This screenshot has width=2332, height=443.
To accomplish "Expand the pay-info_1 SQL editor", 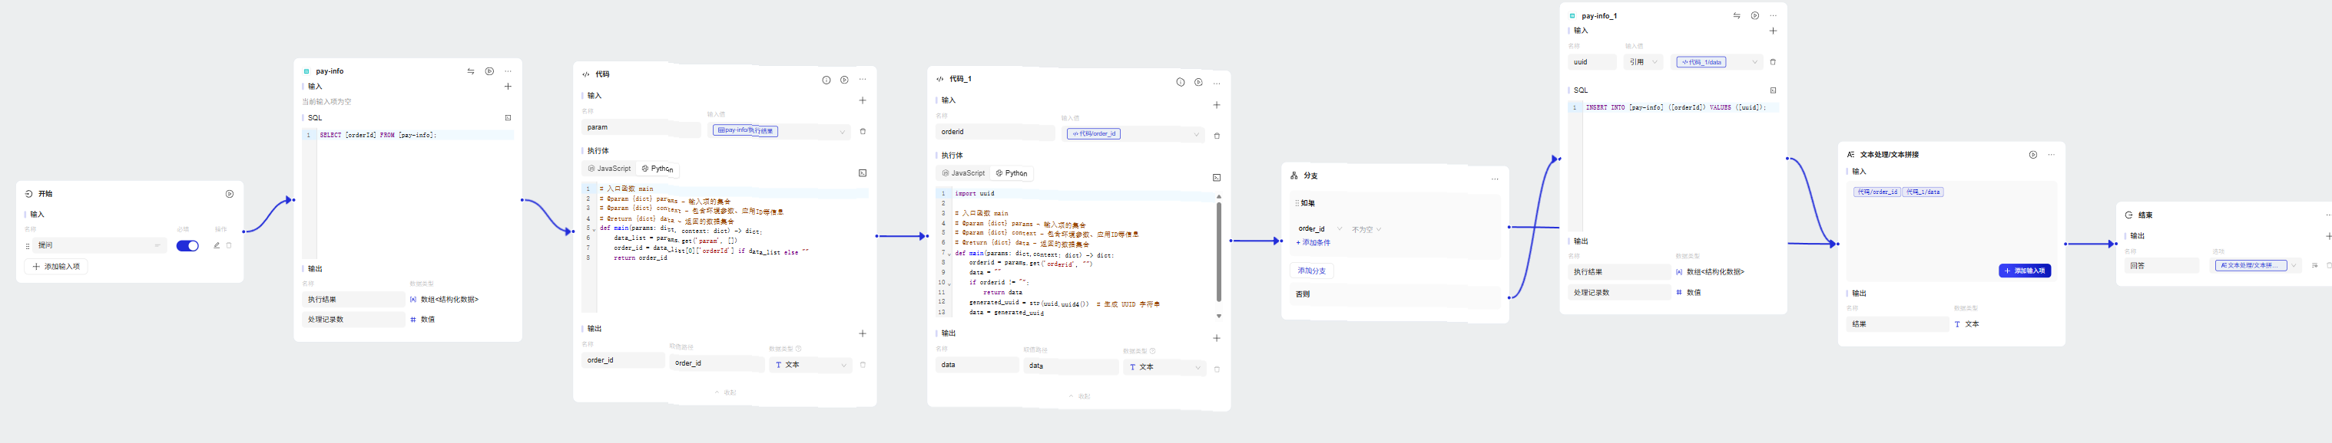I will (1773, 90).
